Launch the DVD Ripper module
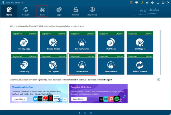This screenshot has width=171, height=115. pyautogui.click(x=140, y=42)
